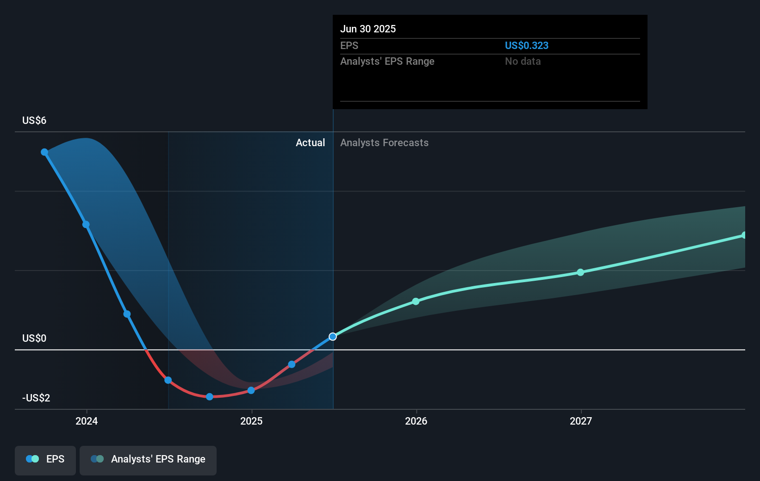Click the 2025 label on the x-axis
Screen dimensions: 760x481
(x=251, y=421)
